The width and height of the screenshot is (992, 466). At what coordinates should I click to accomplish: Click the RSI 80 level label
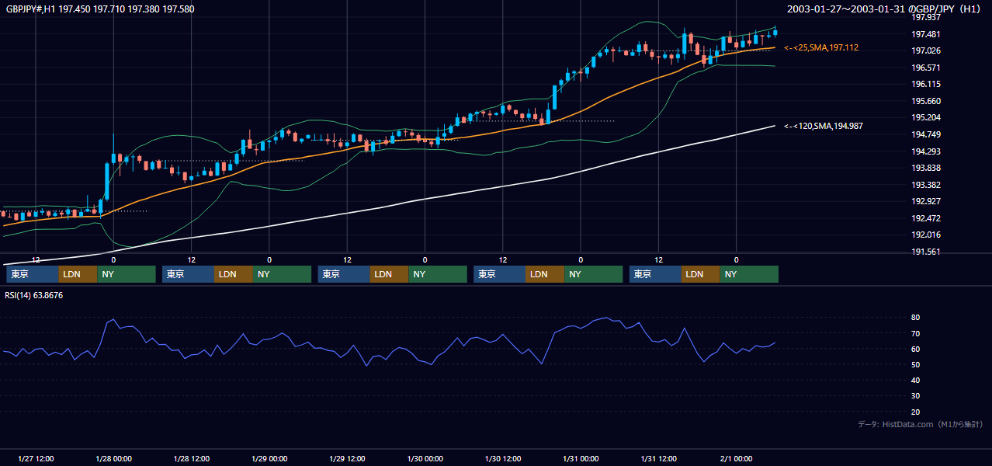tap(916, 318)
